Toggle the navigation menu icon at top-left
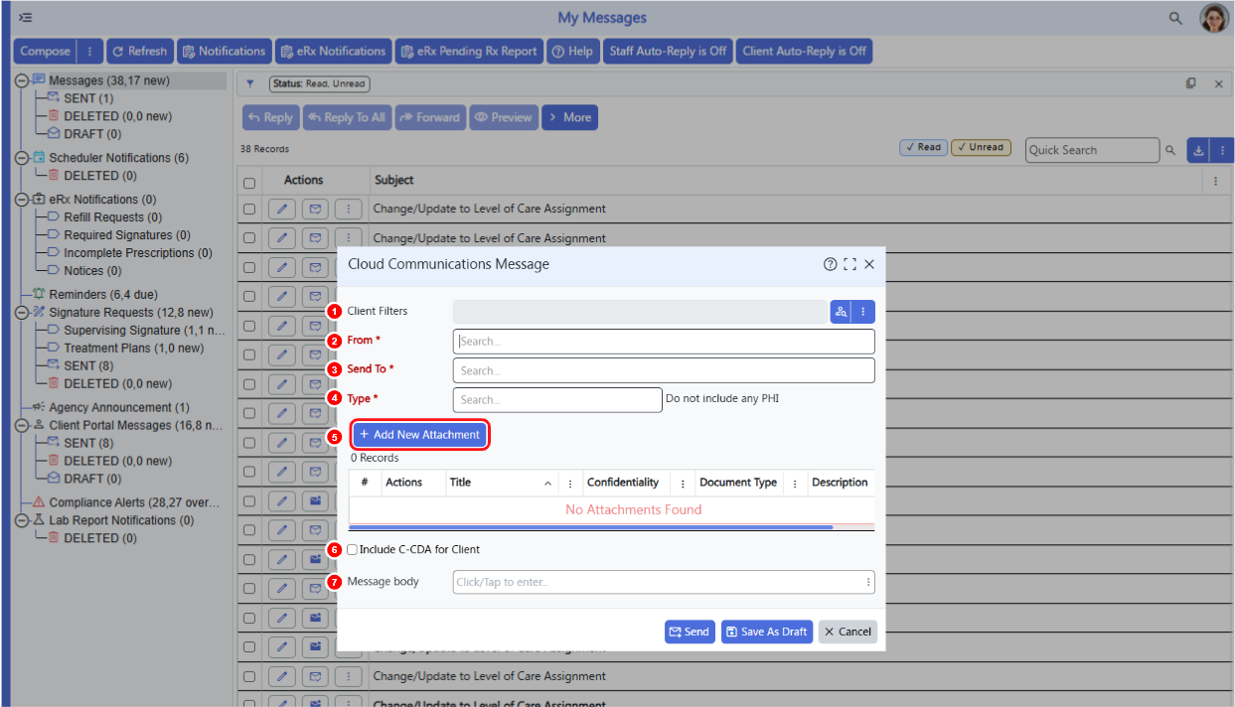 pos(25,18)
